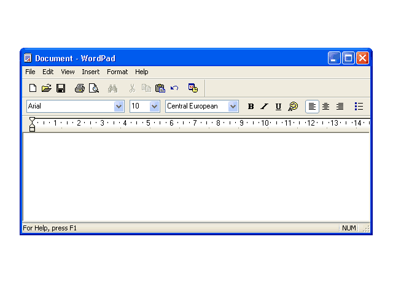Open Print Preview icon
This screenshot has width=393, height=299.
pyautogui.click(x=94, y=88)
